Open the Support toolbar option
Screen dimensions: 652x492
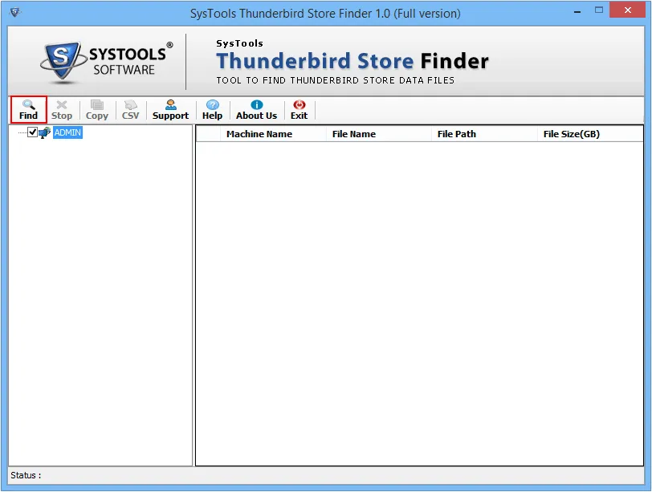click(170, 110)
